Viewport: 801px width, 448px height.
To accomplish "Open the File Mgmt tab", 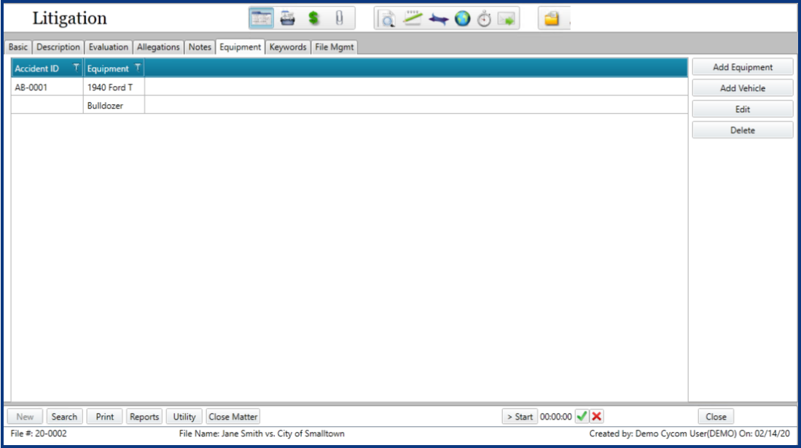I will coord(334,47).
